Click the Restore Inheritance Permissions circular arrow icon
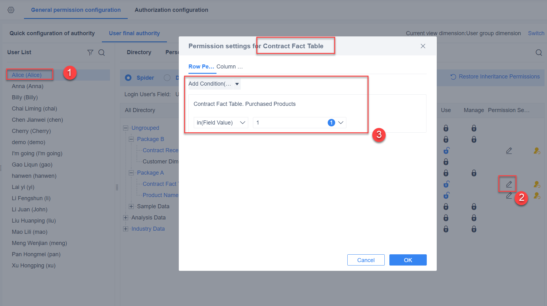The image size is (547, 306). pyautogui.click(x=453, y=76)
